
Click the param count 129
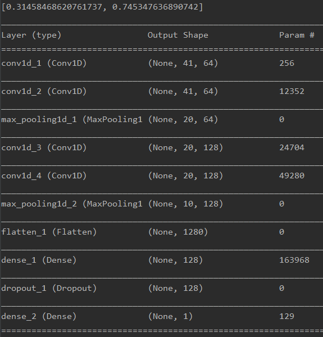pos(286,317)
